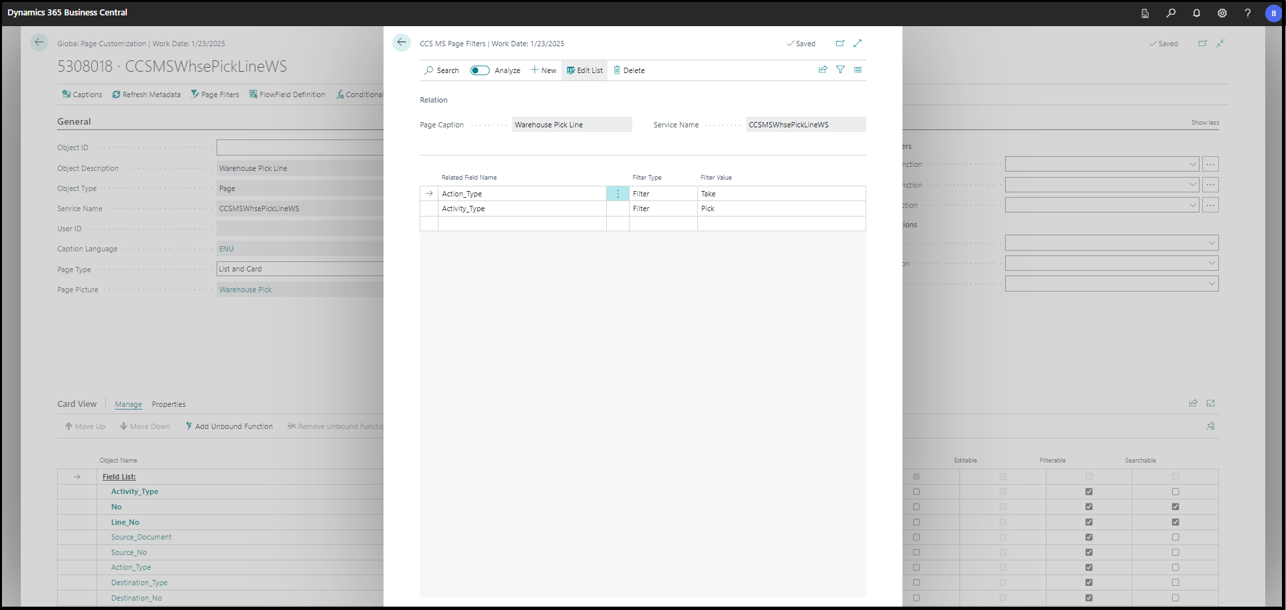Open the Page Filters tool
Viewport: 1286px width, 610px height.
215,94
